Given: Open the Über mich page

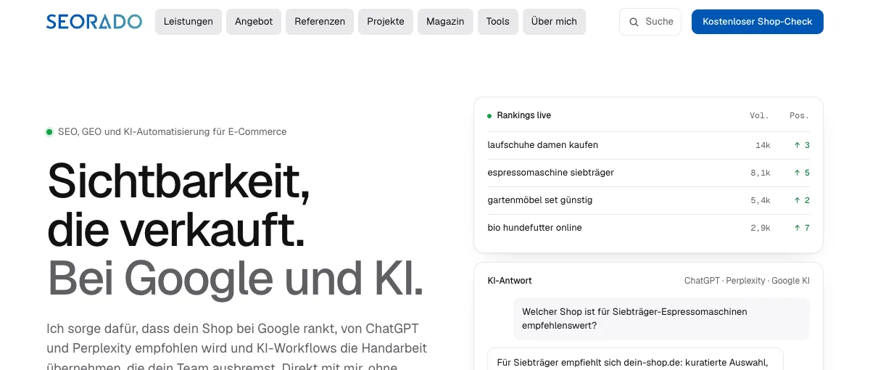Looking at the screenshot, I should 554,22.
